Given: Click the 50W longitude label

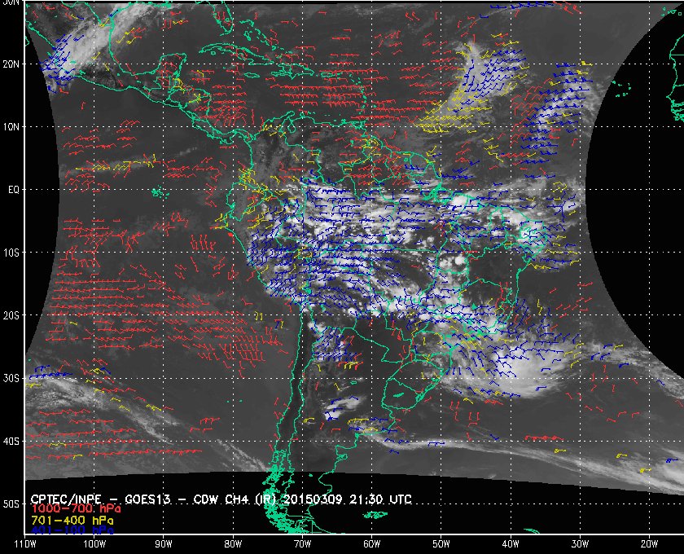Looking at the screenshot, I should 441,544.
